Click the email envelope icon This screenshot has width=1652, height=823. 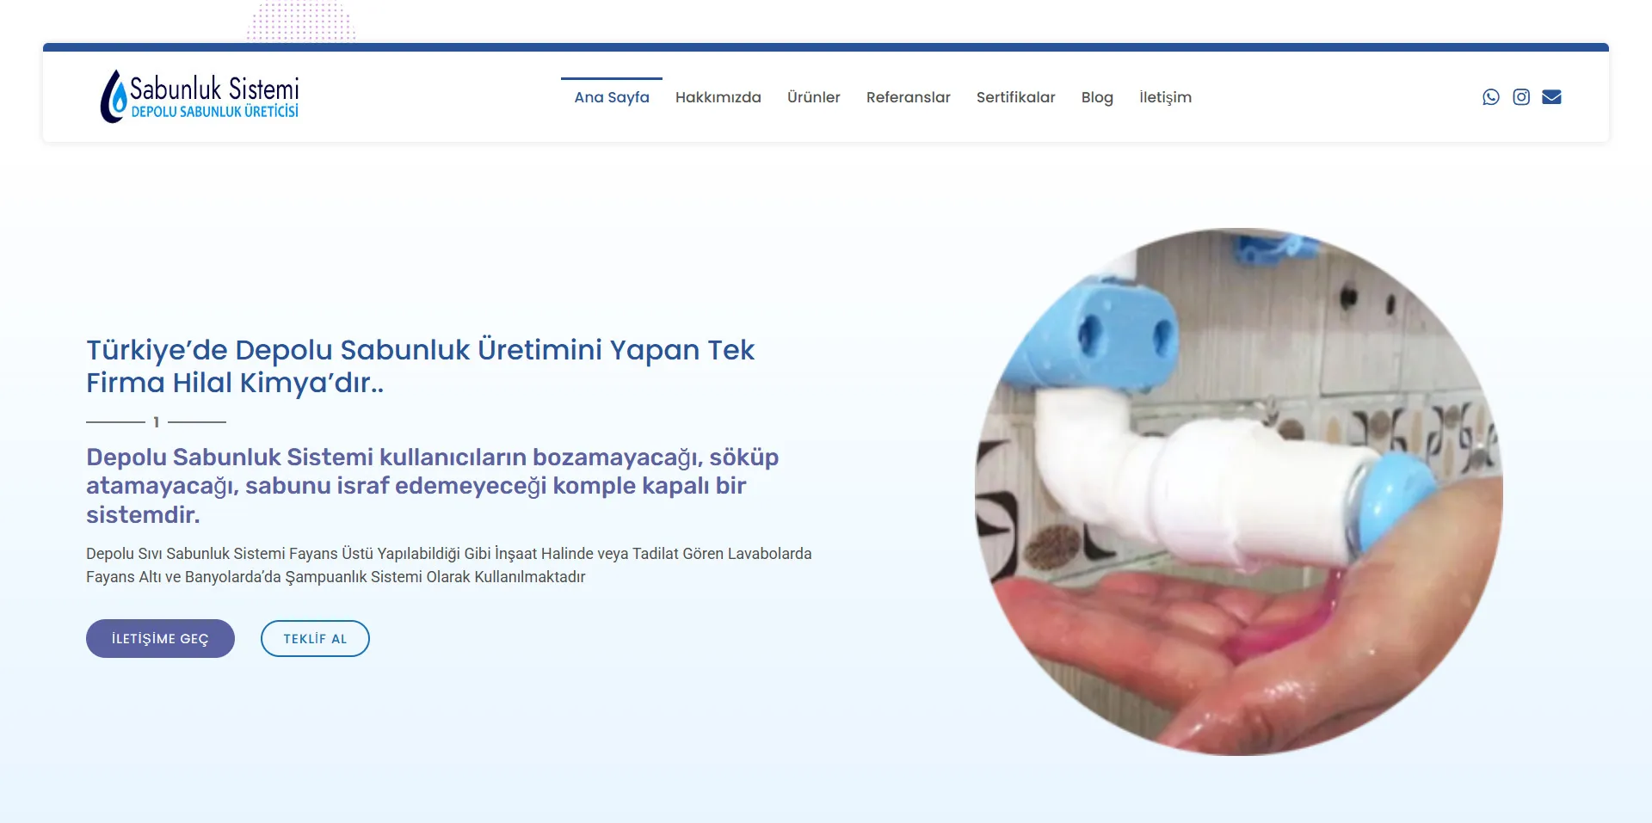(x=1551, y=96)
